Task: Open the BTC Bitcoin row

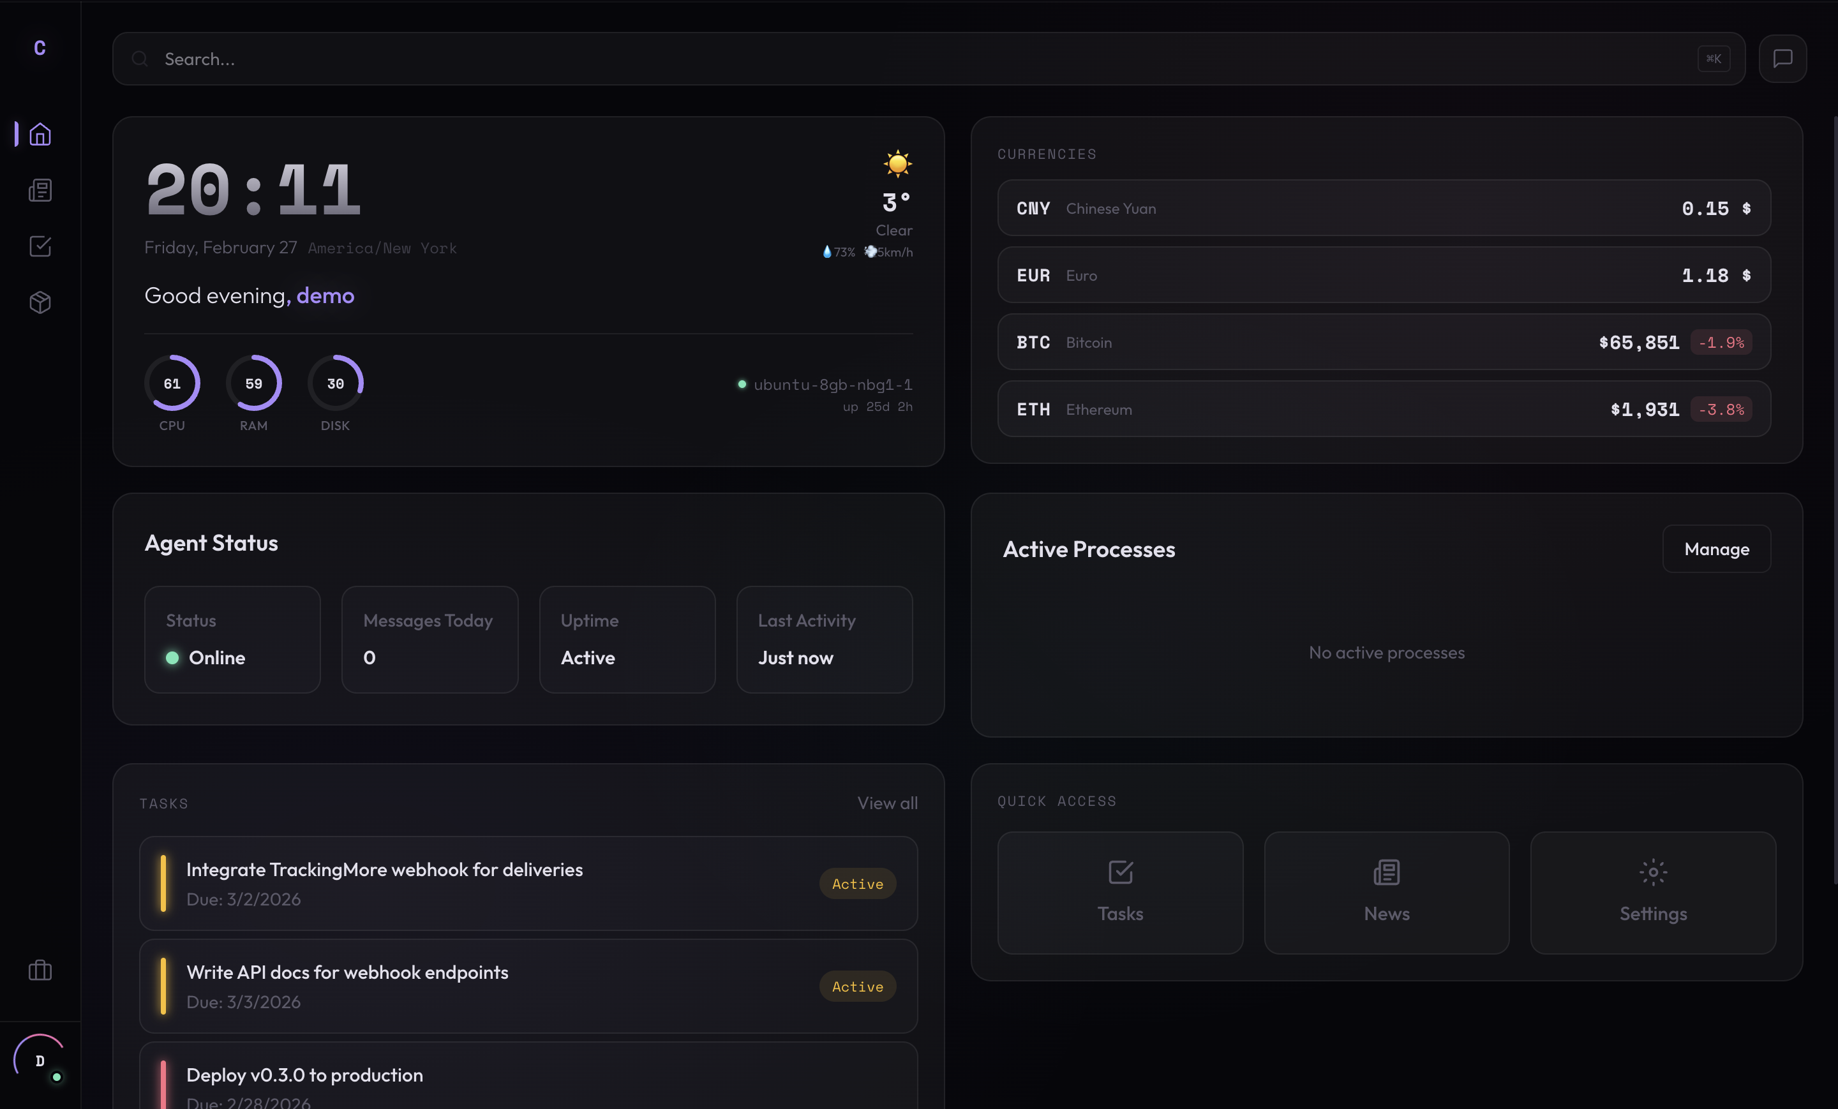Action: click(1384, 342)
